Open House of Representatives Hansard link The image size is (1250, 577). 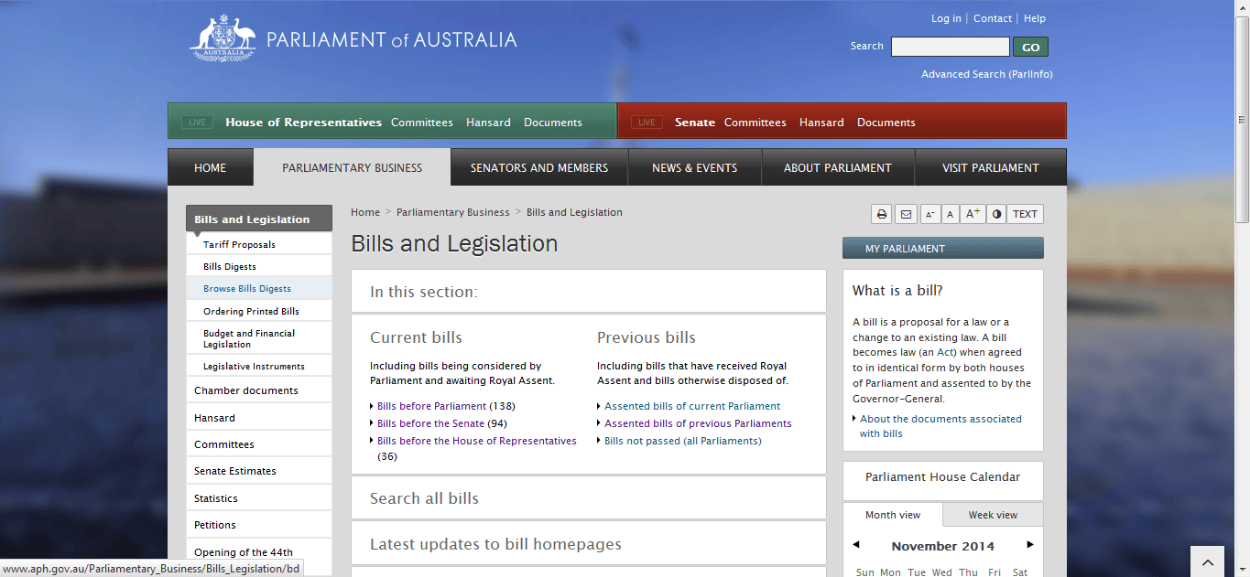click(488, 123)
